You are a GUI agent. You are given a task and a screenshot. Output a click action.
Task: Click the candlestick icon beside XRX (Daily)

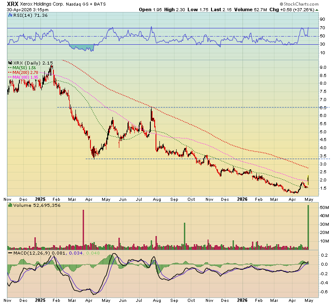(10, 63)
